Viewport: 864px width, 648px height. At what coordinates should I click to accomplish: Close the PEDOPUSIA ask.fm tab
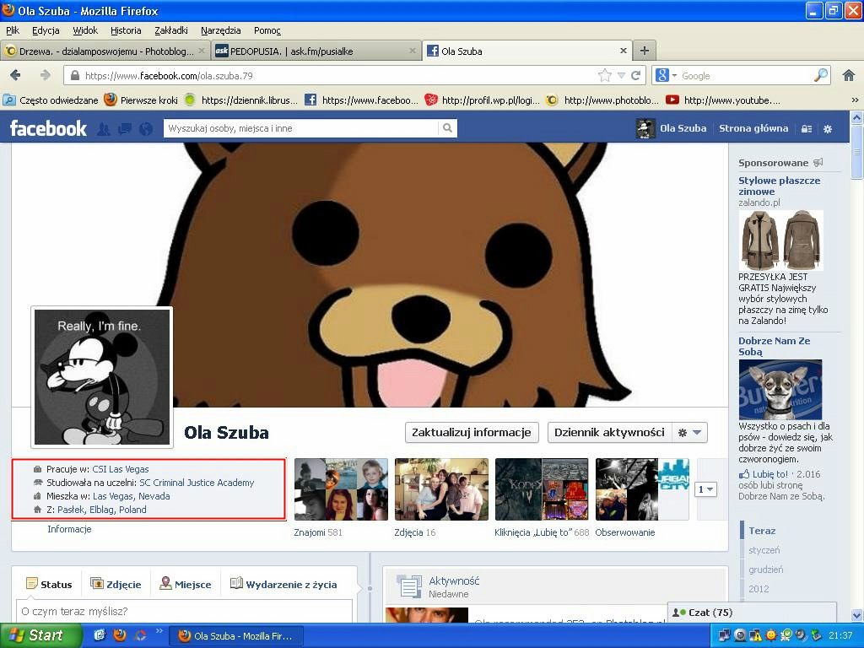(x=412, y=51)
